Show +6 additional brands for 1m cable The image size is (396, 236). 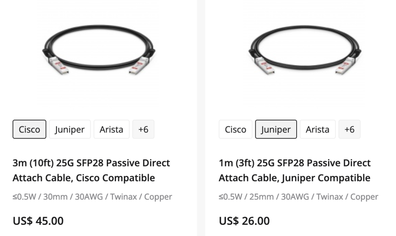(349, 129)
